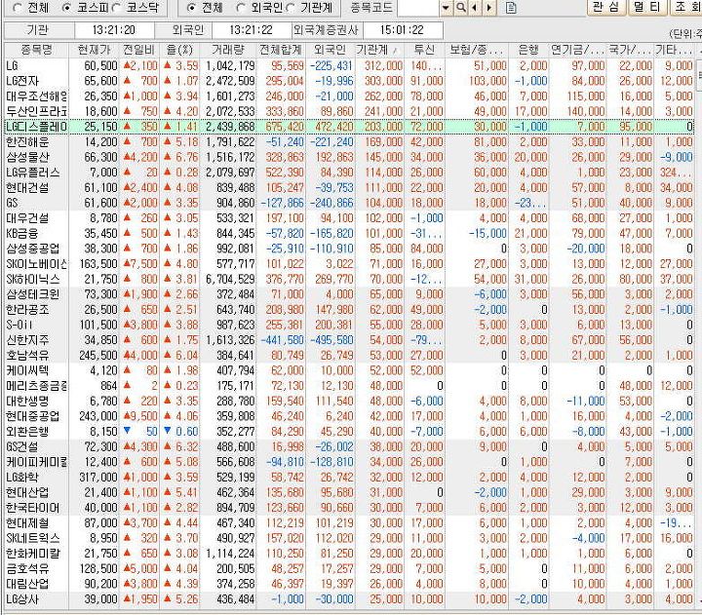Select the 삼성물산 stock name
The image size is (702, 615).
27,158
